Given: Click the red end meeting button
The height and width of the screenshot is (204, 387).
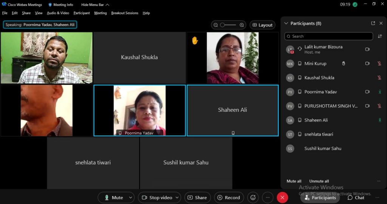Looking at the screenshot, I should pos(282,197).
